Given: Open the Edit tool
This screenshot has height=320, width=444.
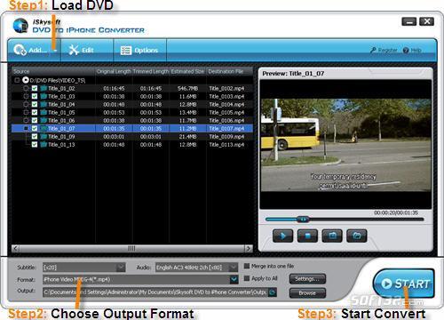Looking at the screenshot, I should coord(82,50).
